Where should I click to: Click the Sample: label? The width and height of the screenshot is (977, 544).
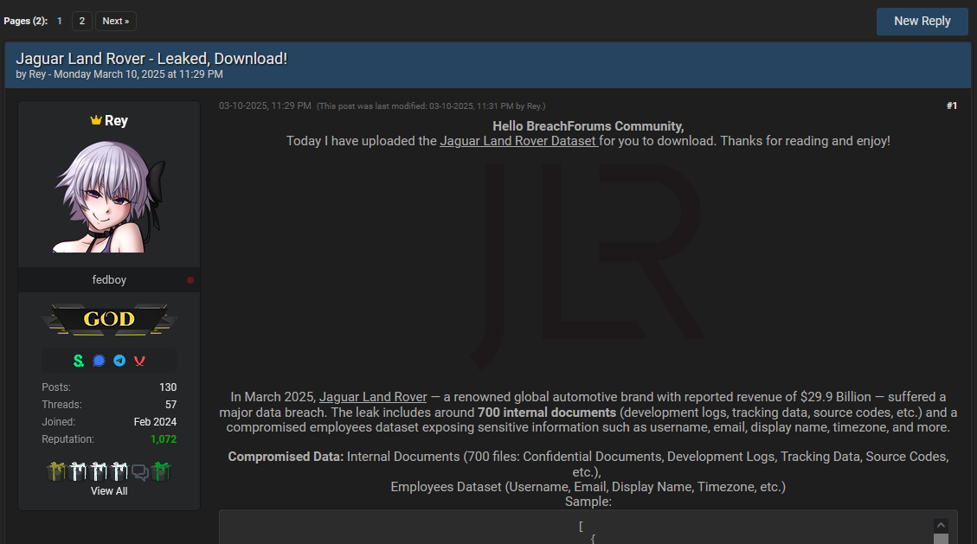pos(588,502)
